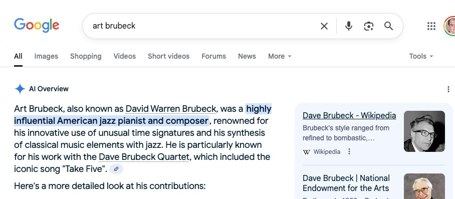Open the Google apps grid
This screenshot has width=455, height=199.
(431, 26)
